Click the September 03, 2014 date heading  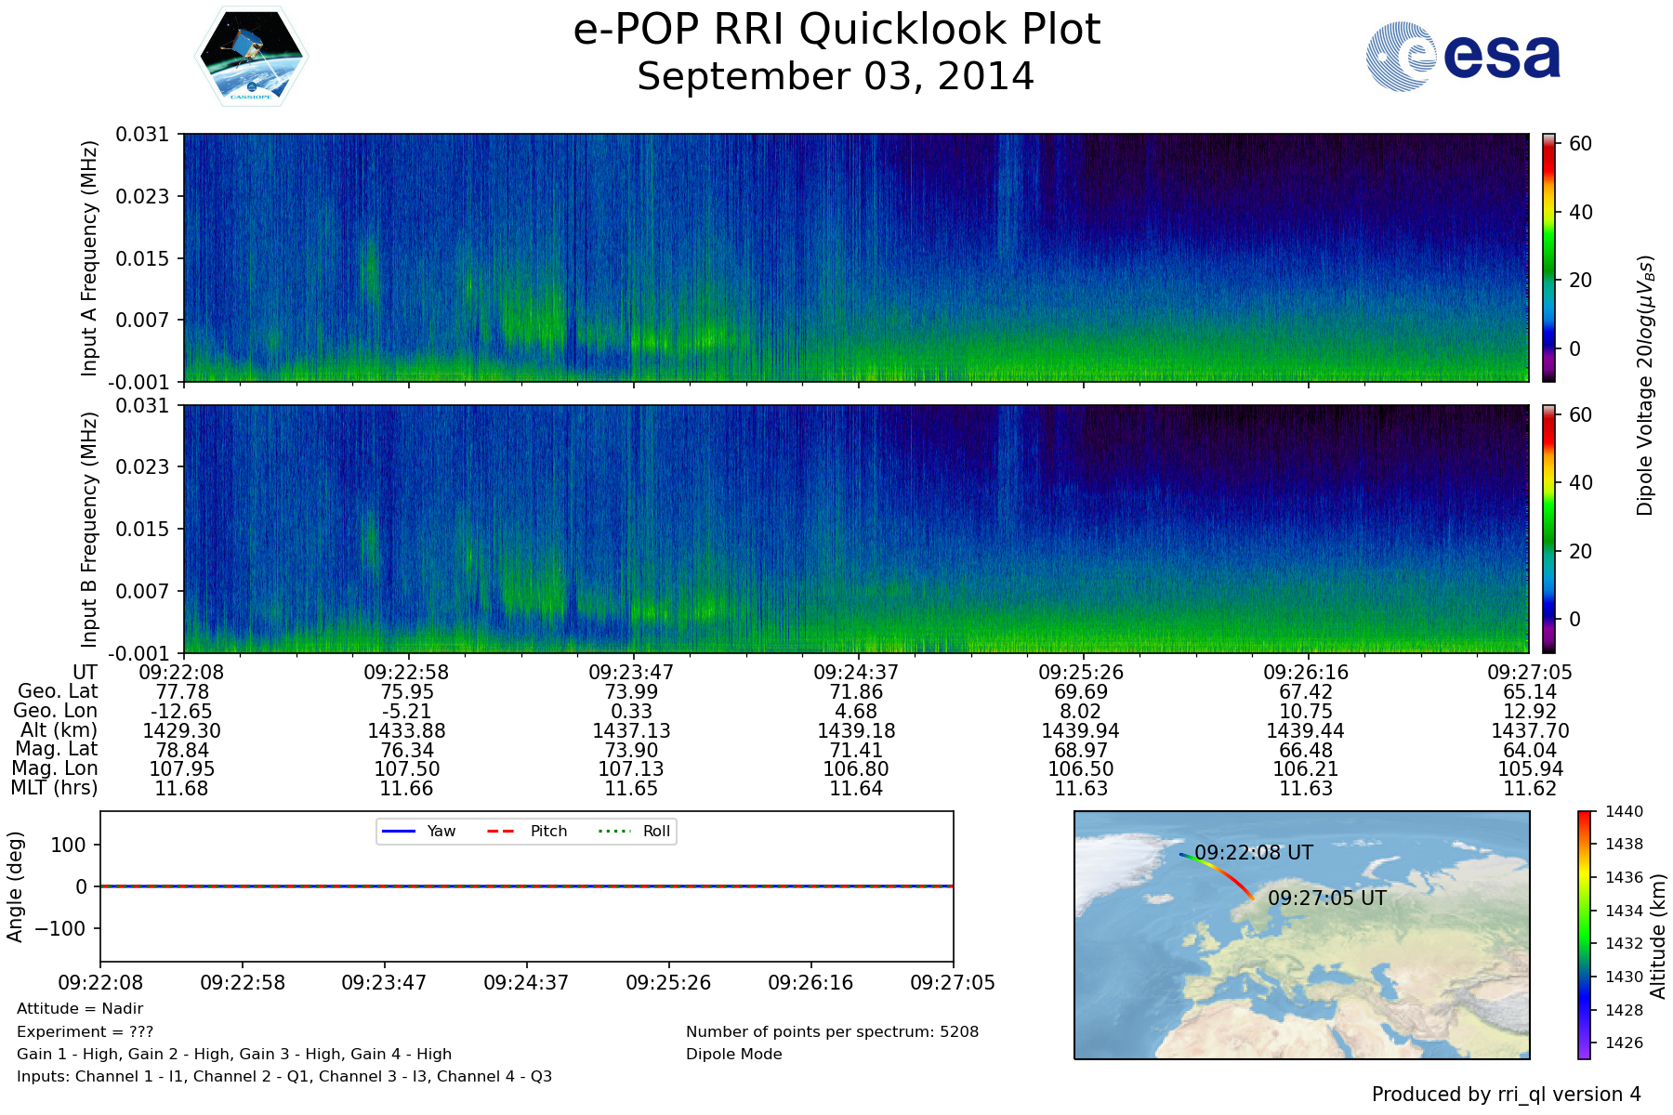tap(836, 76)
